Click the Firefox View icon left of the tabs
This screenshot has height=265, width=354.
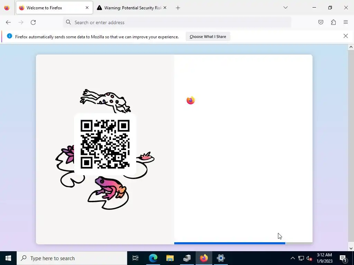click(7, 8)
